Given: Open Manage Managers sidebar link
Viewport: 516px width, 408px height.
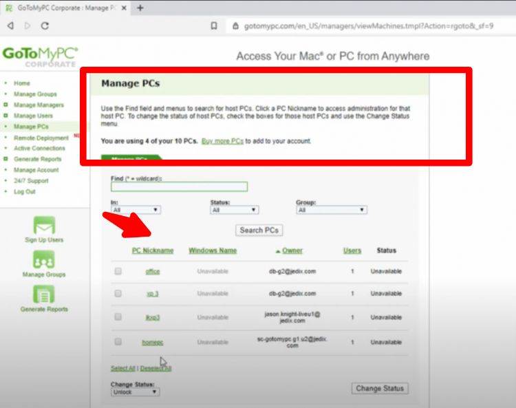Looking at the screenshot, I should pos(39,105).
